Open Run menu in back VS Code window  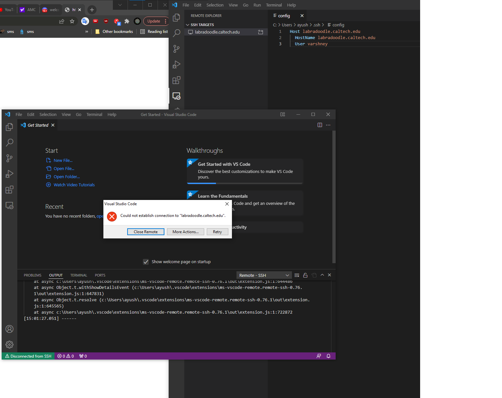257,5
